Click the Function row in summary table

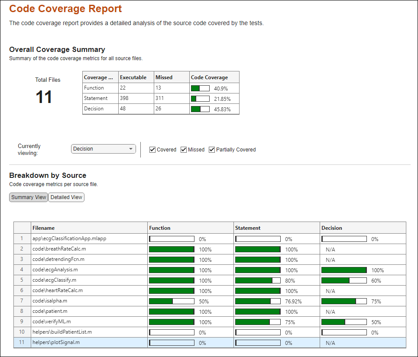point(100,87)
